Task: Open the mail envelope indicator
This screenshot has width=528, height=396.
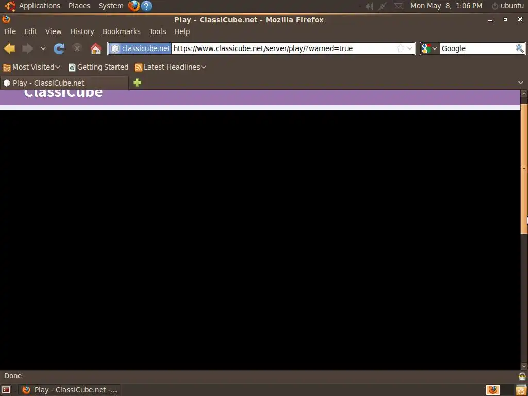Action: pos(399,6)
